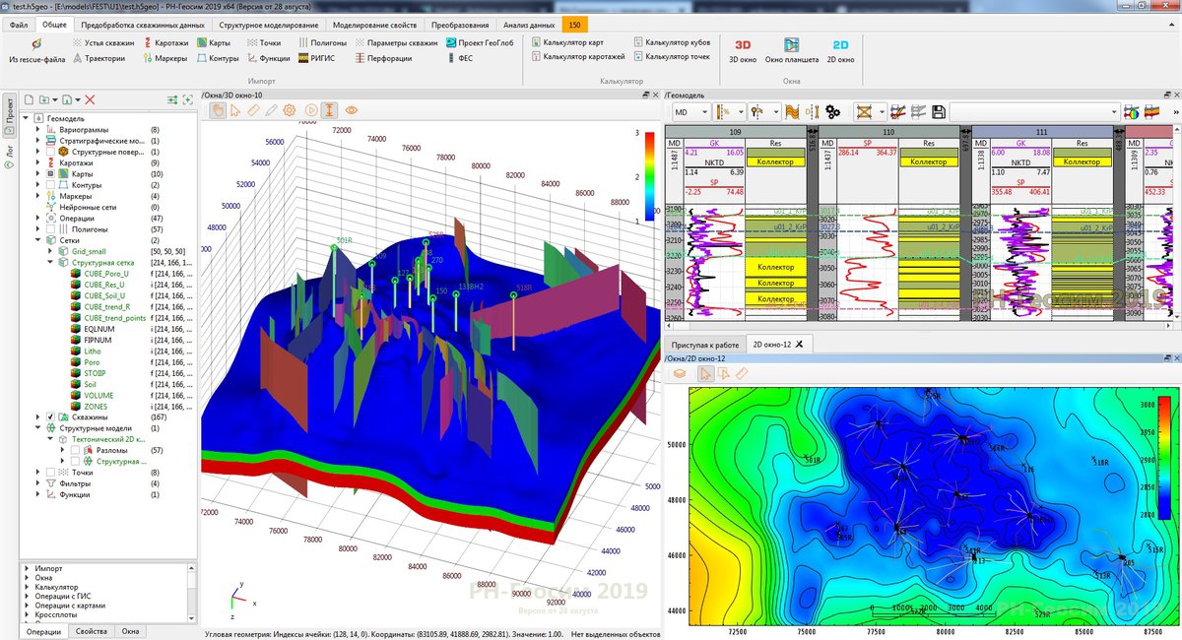Click Калькулятор карт in the ribbon
Image resolution: width=1182 pixels, height=640 pixels.
coord(573,43)
